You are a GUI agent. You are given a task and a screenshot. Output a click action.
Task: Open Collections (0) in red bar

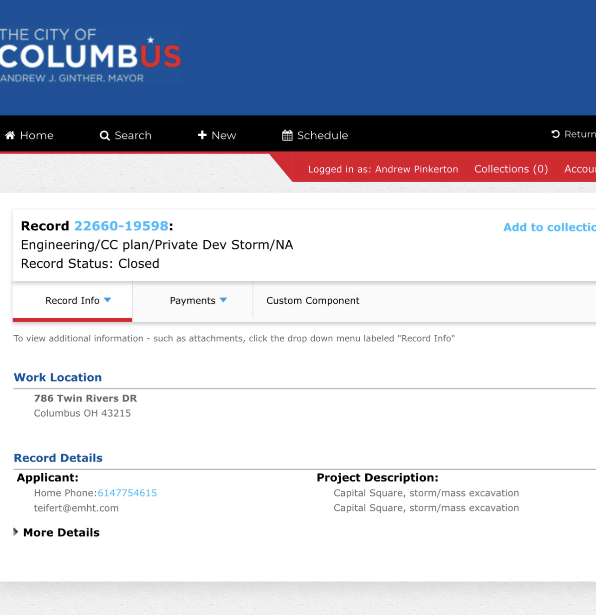pyautogui.click(x=511, y=169)
